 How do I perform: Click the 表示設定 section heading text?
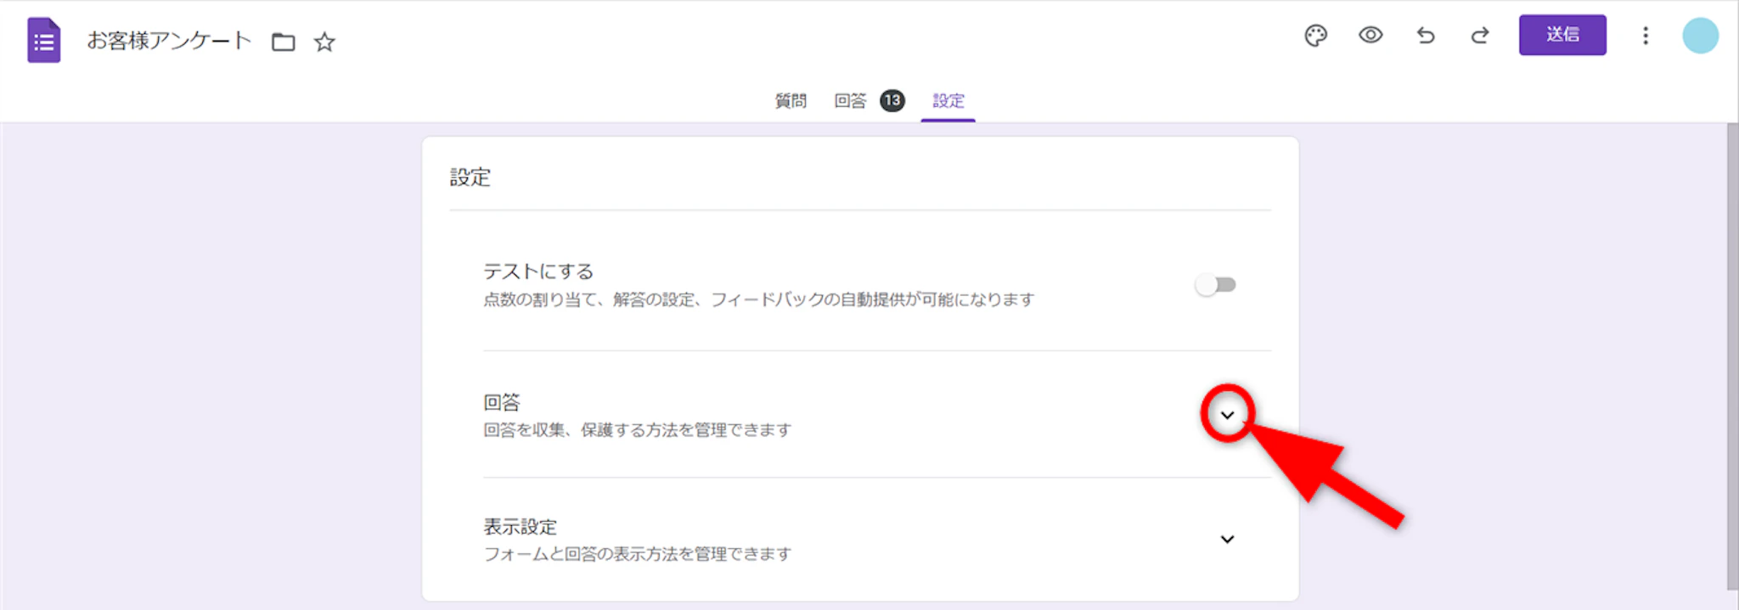(521, 527)
